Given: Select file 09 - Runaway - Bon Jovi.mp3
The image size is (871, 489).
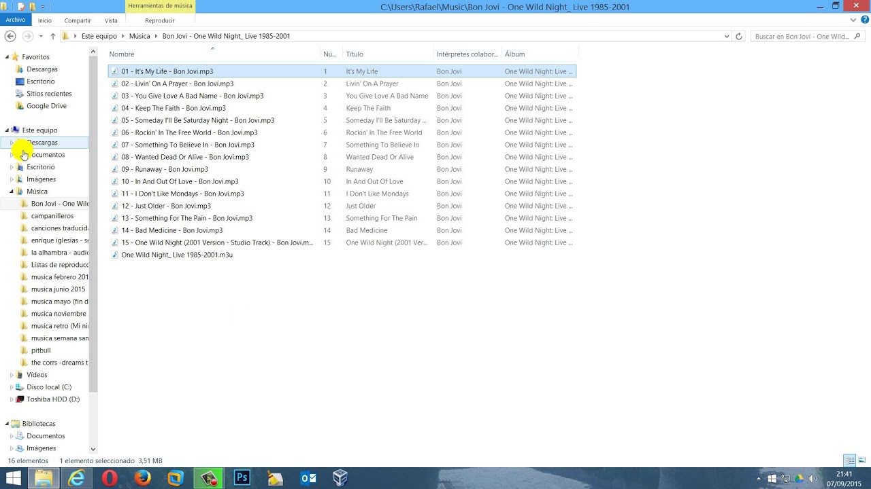Looking at the screenshot, I should 165,169.
